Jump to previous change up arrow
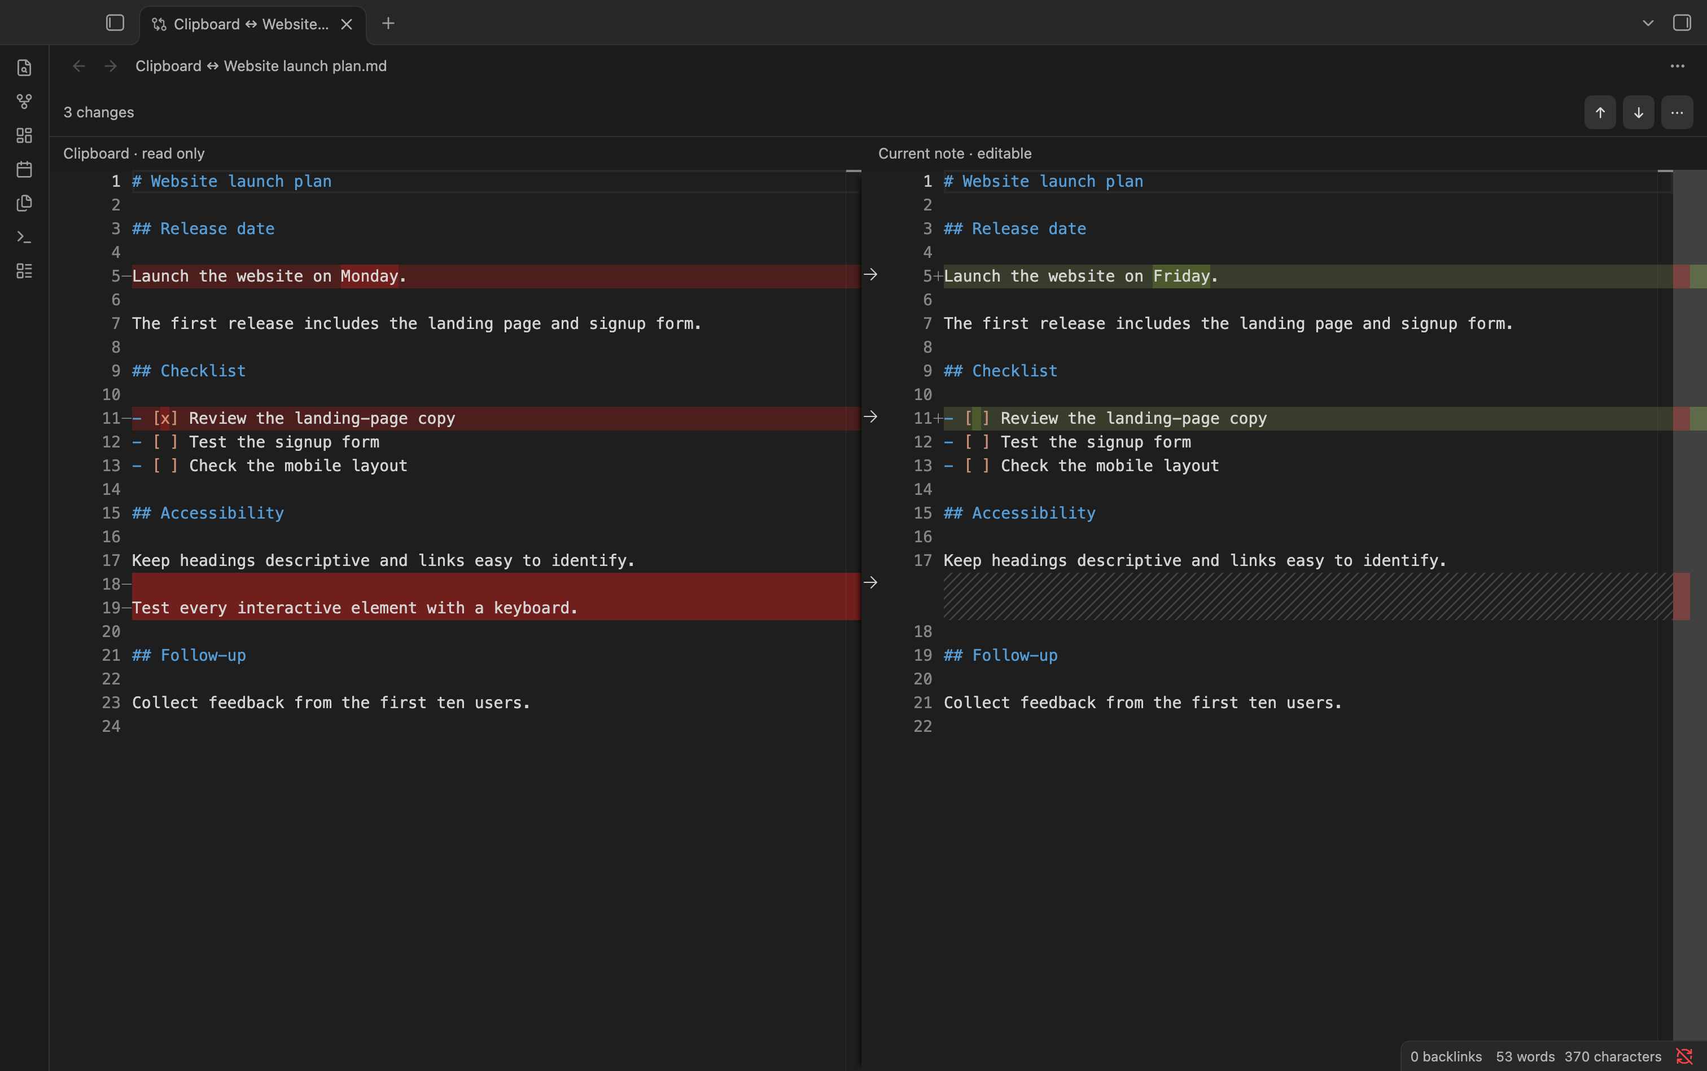1707x1071 pixels. (1600, 113)
